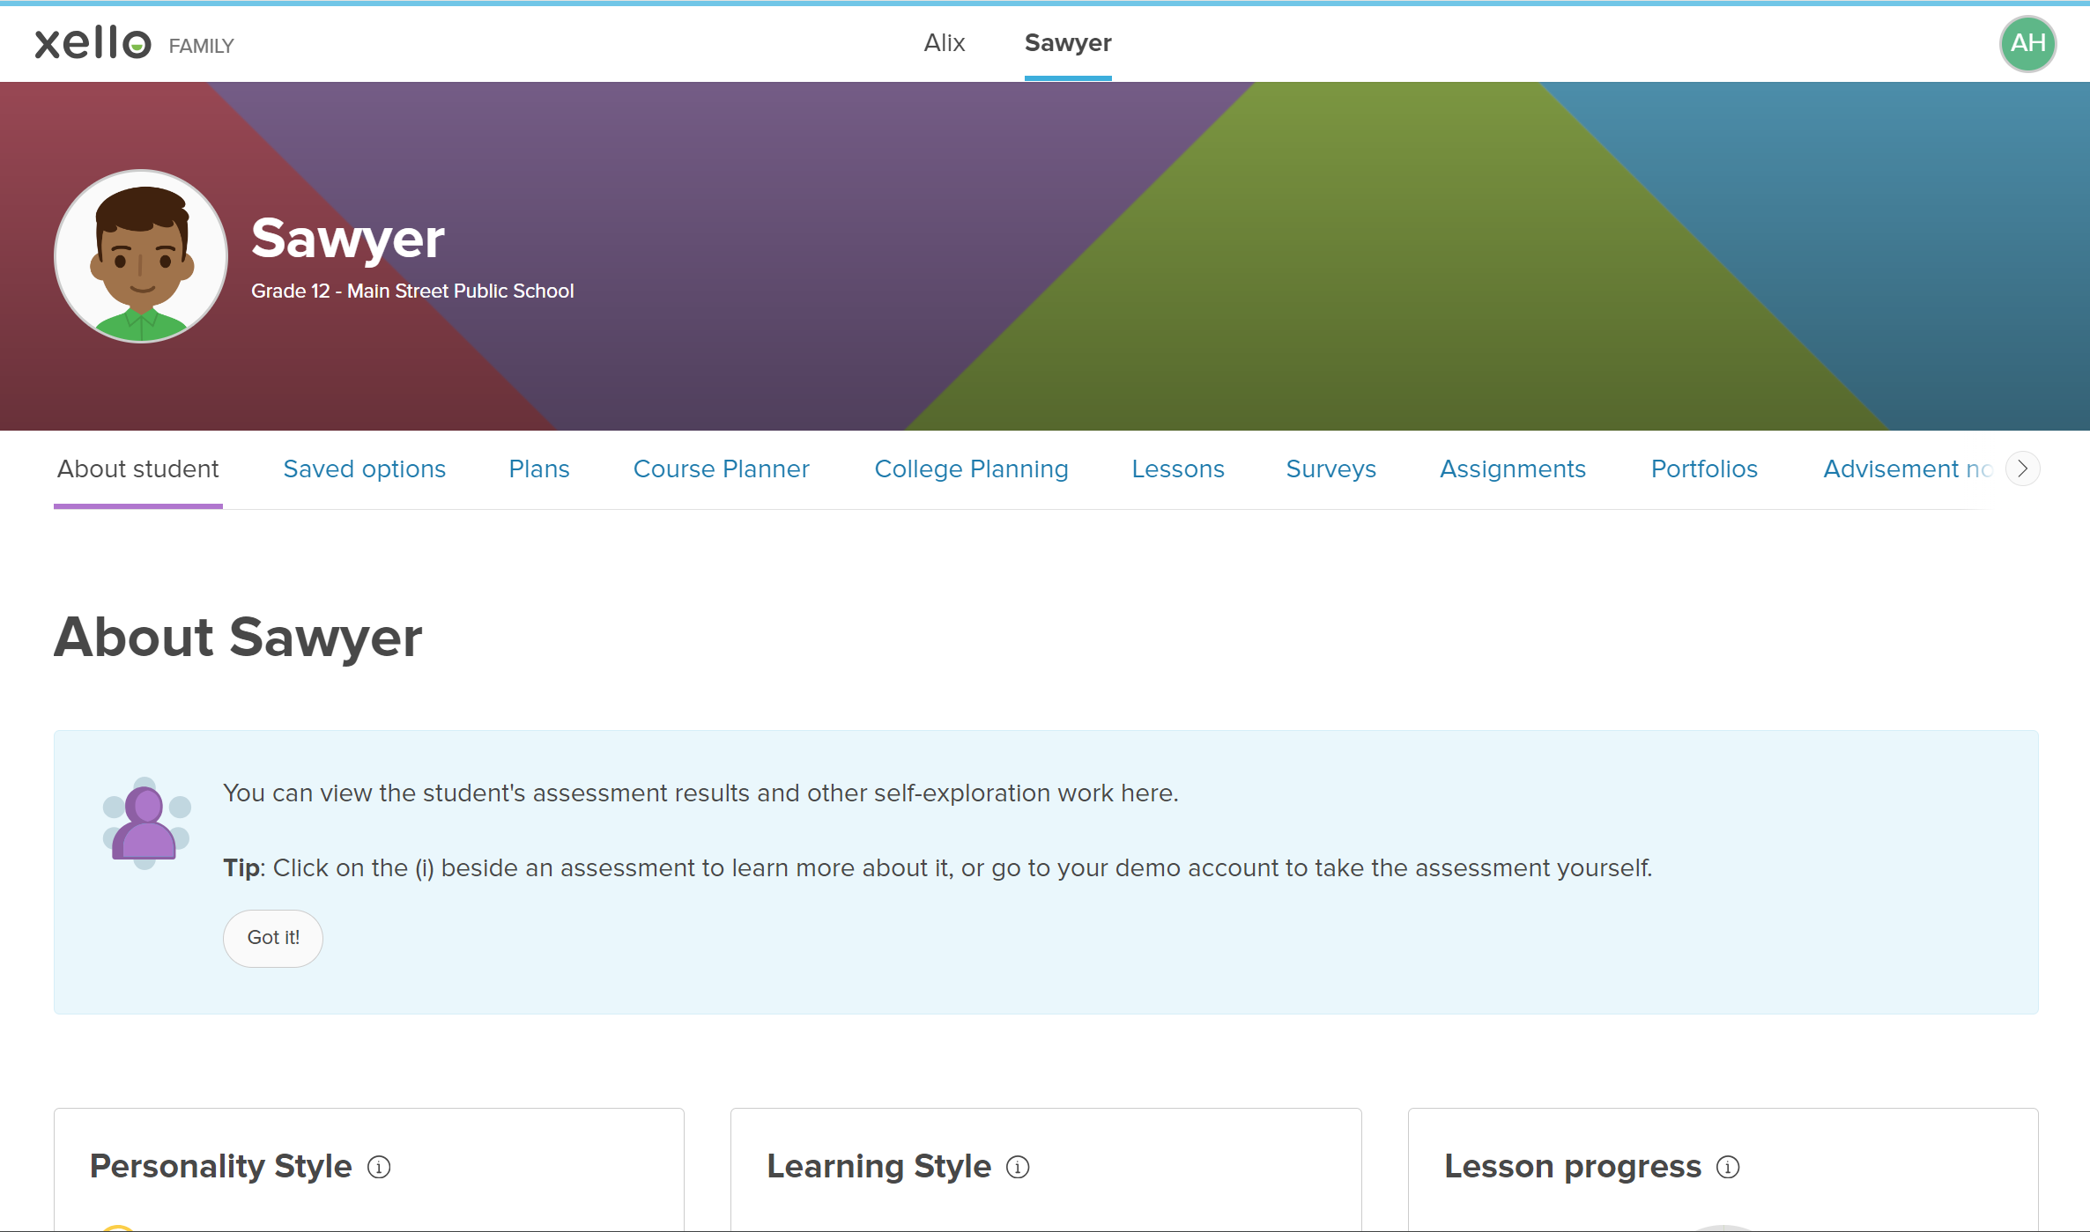Screen dimensions: 2090x1232
Task: Switch to the Alix student tab
Action: click(x=944, y=42)
